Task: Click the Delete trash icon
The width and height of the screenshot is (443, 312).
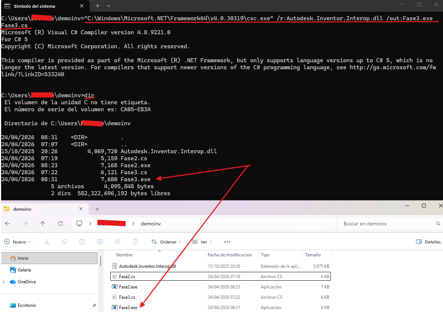Action: (135, 242)
